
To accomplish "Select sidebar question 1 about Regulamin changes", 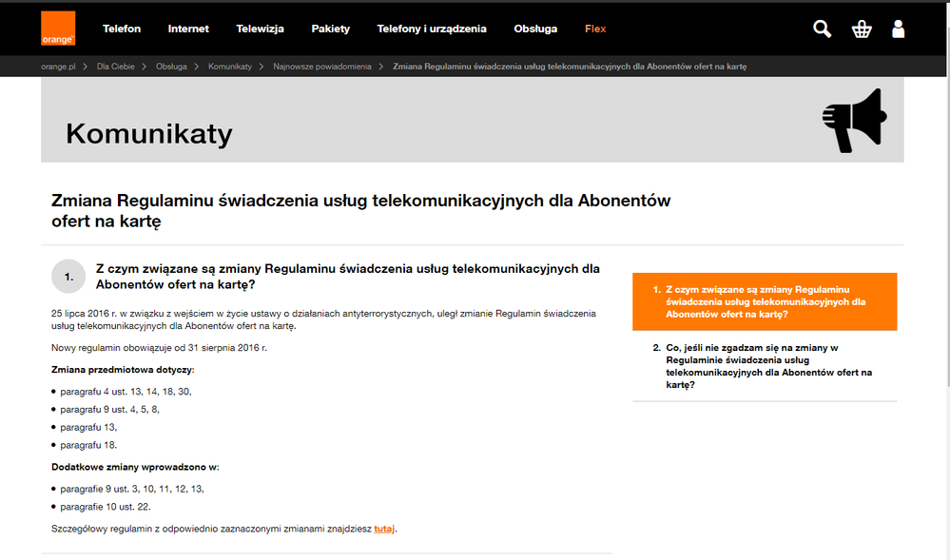I will pyautogui.click(x=765, y=301).
